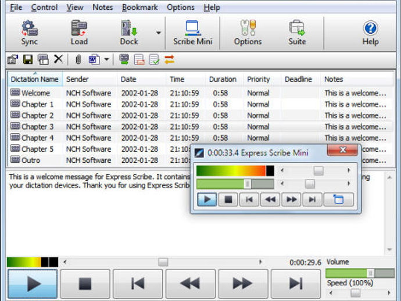Select the Welcome dictation row
The height and width of the screenshot is (301, 401).
point(201,93)
